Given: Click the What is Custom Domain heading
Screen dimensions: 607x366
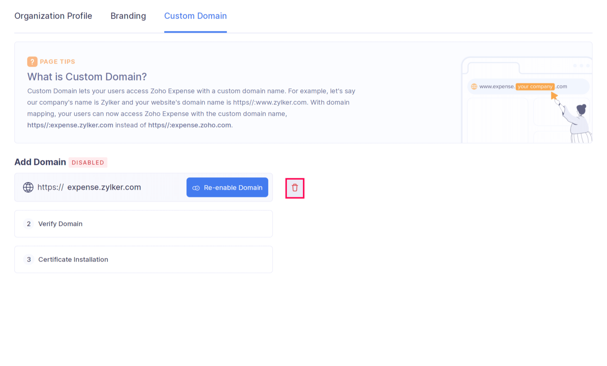Looking at the screenshot, I should (87, 77).
